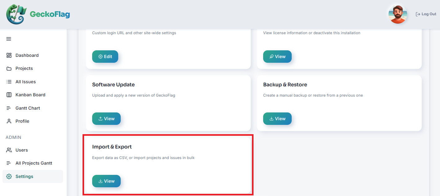Image resolution: width=440 pixels, height=196 pixels.
Task: Open Dashboard from the sidebar
Action: [x=33, y=55]
